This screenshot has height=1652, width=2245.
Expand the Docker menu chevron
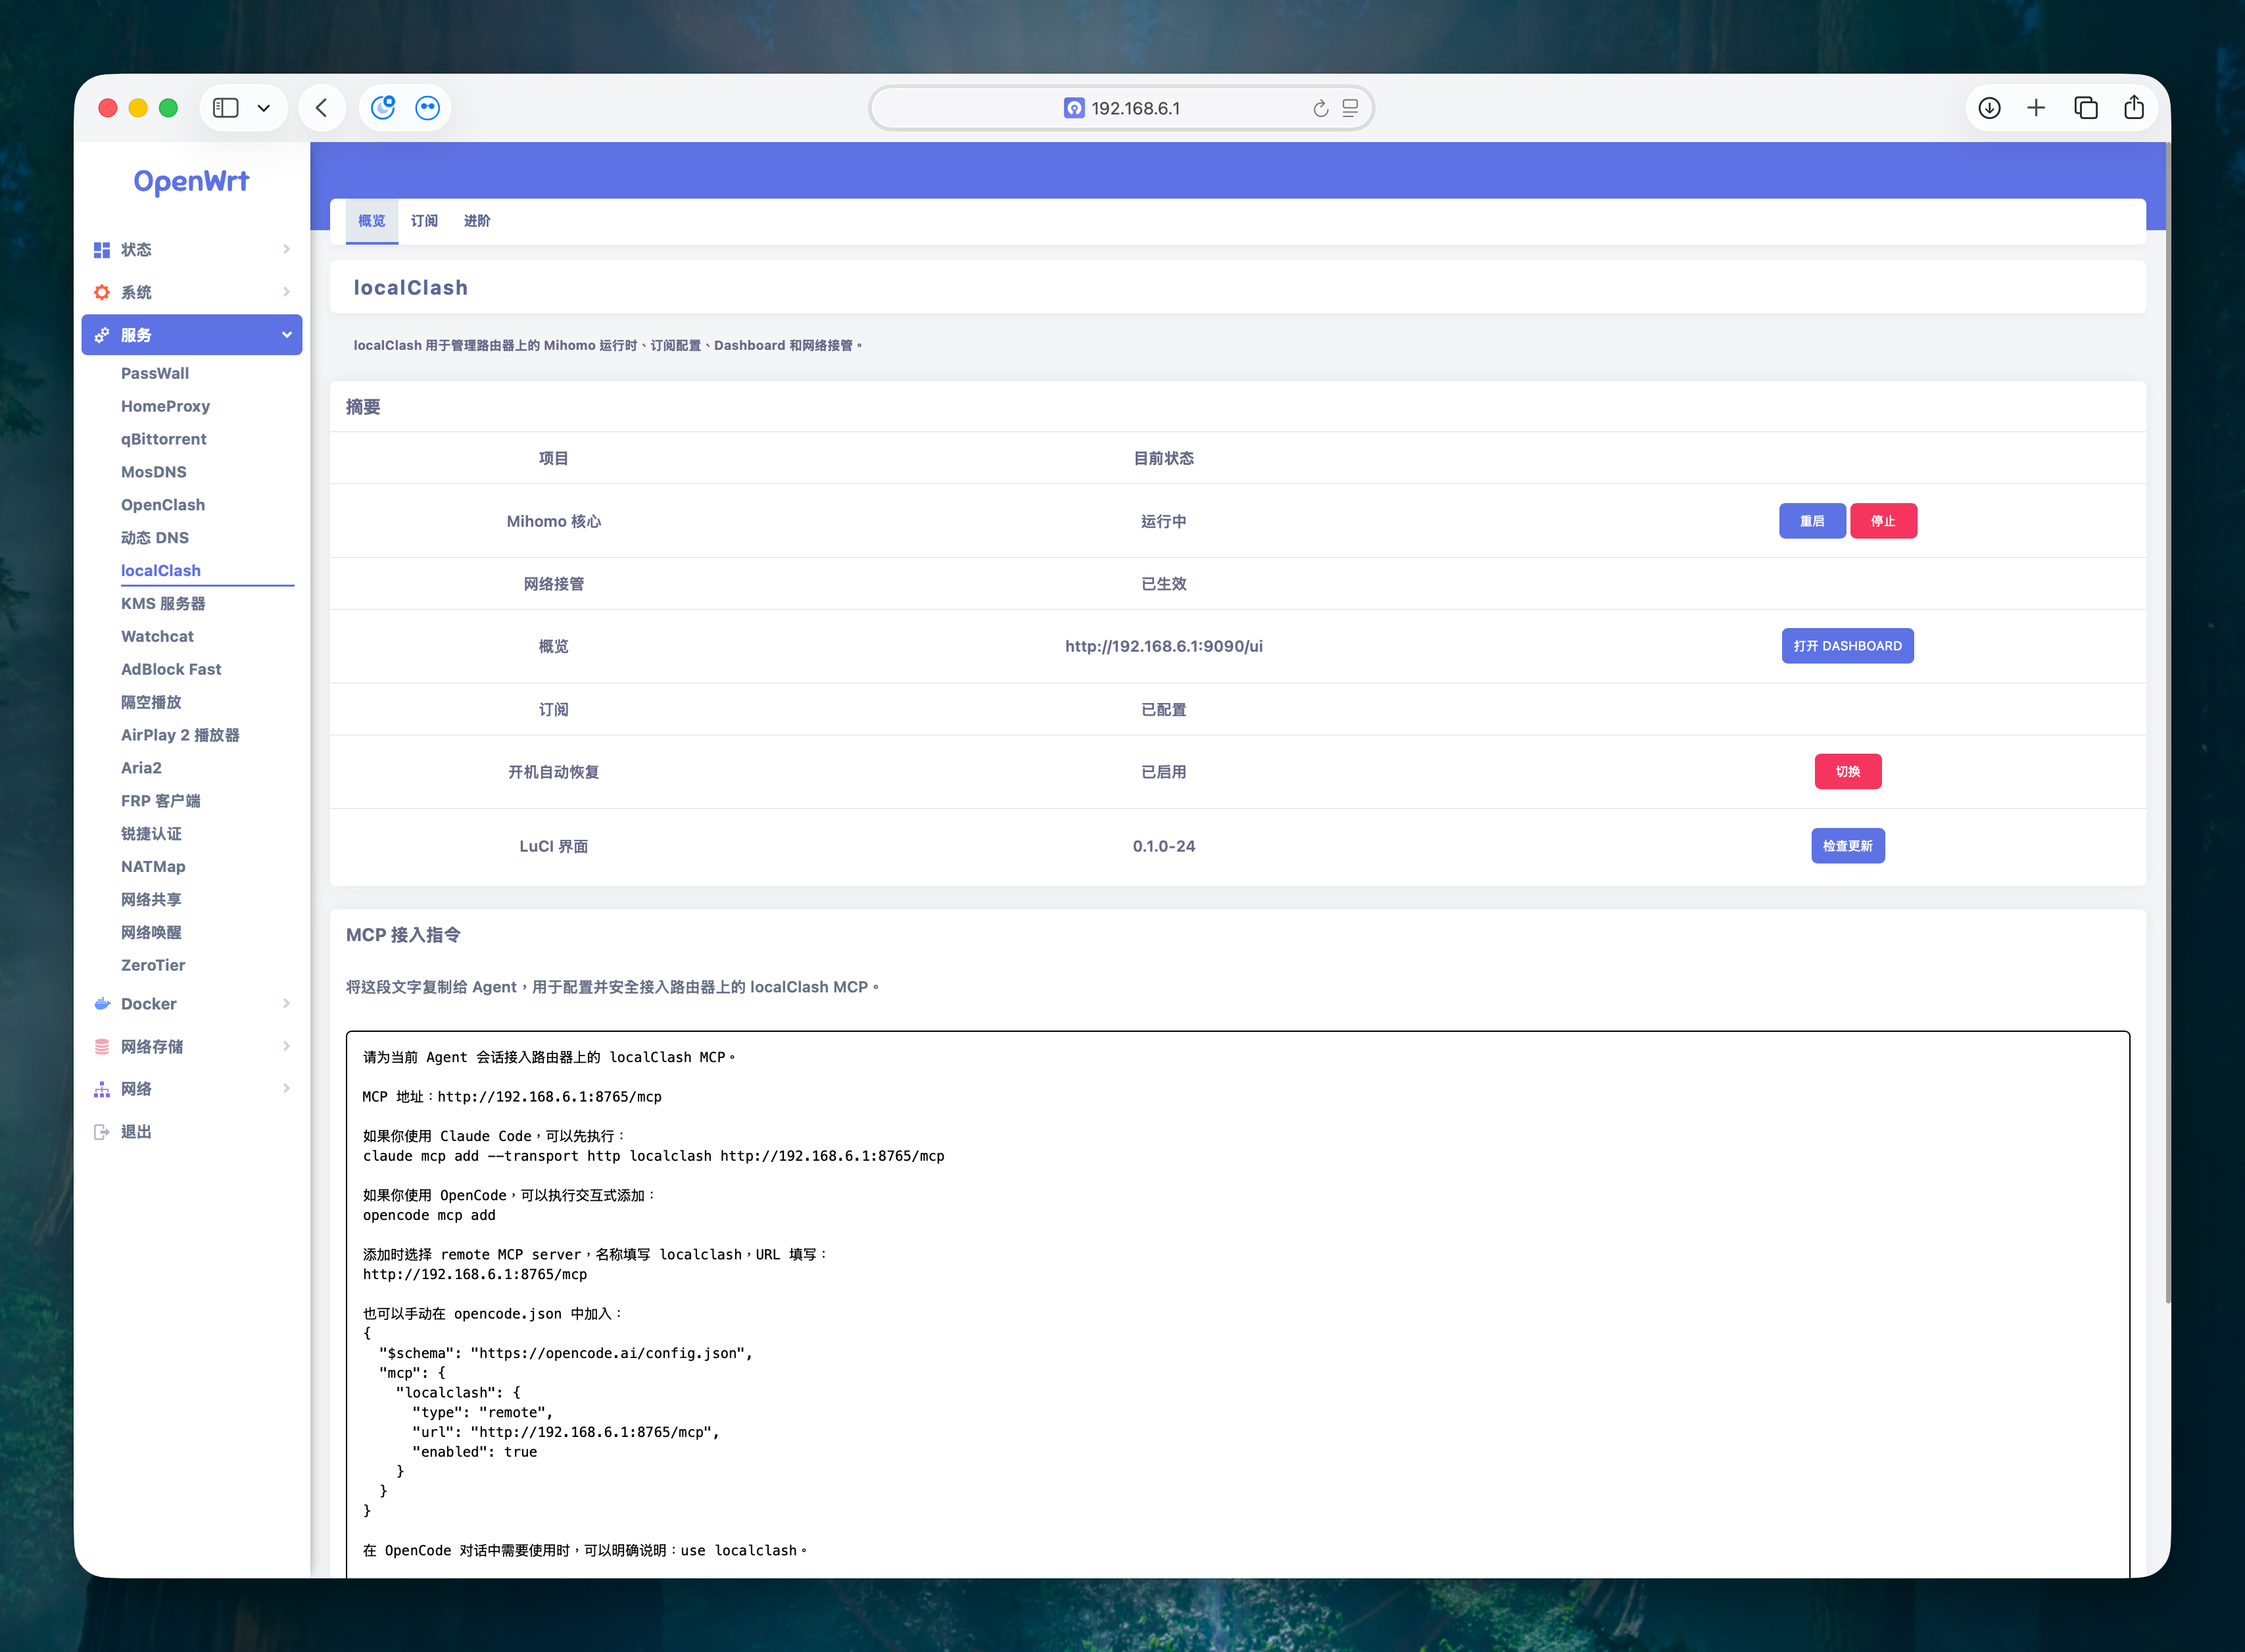pyautogui.click(x=286, y=1004)
